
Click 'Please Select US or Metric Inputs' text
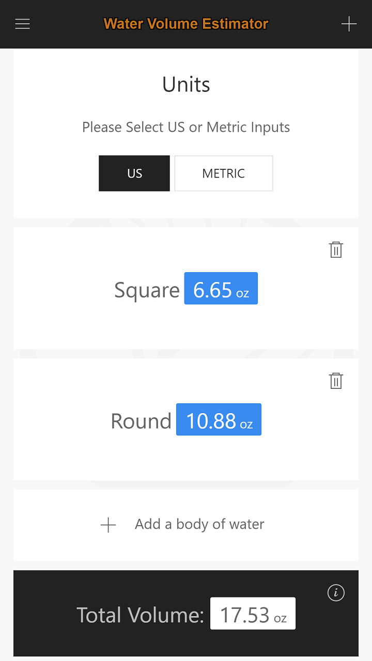click(x=186, y=128)
